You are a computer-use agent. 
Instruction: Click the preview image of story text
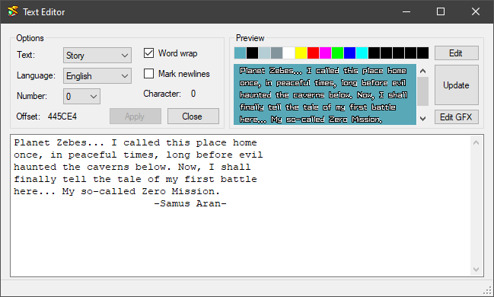tap(325, 94)
